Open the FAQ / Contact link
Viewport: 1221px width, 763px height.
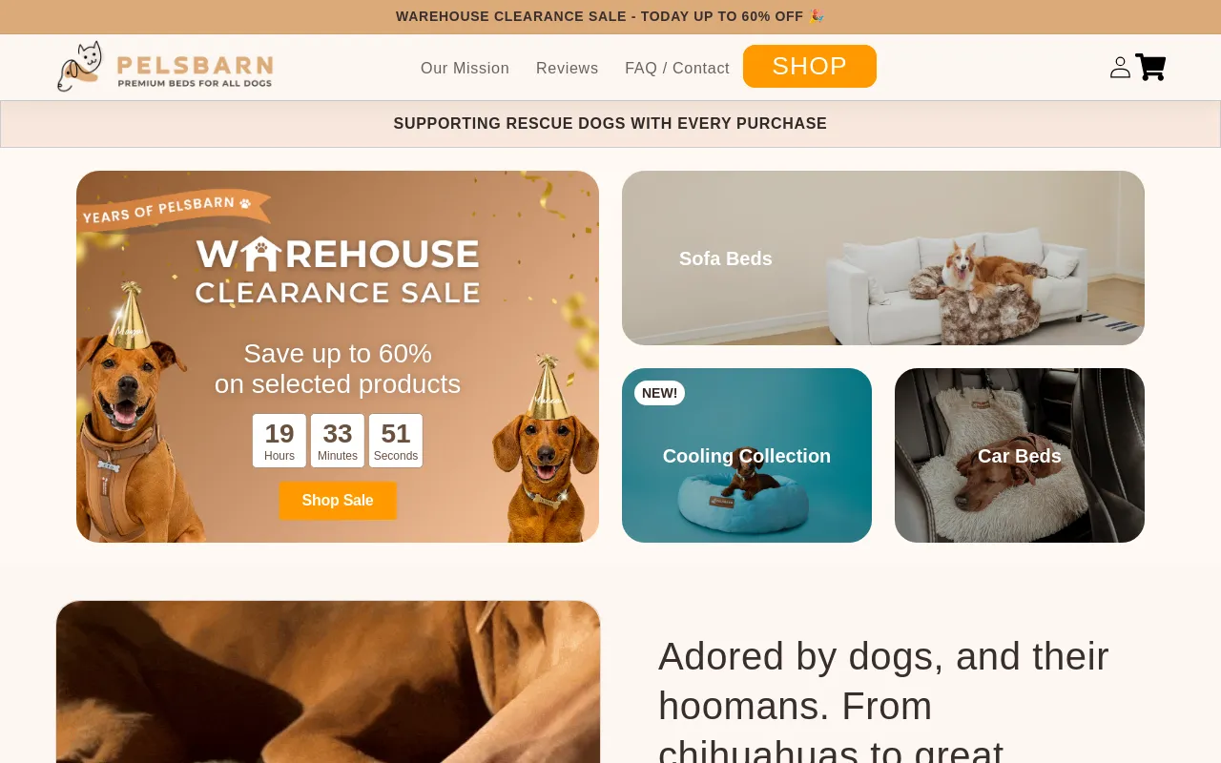click(677, 69)
